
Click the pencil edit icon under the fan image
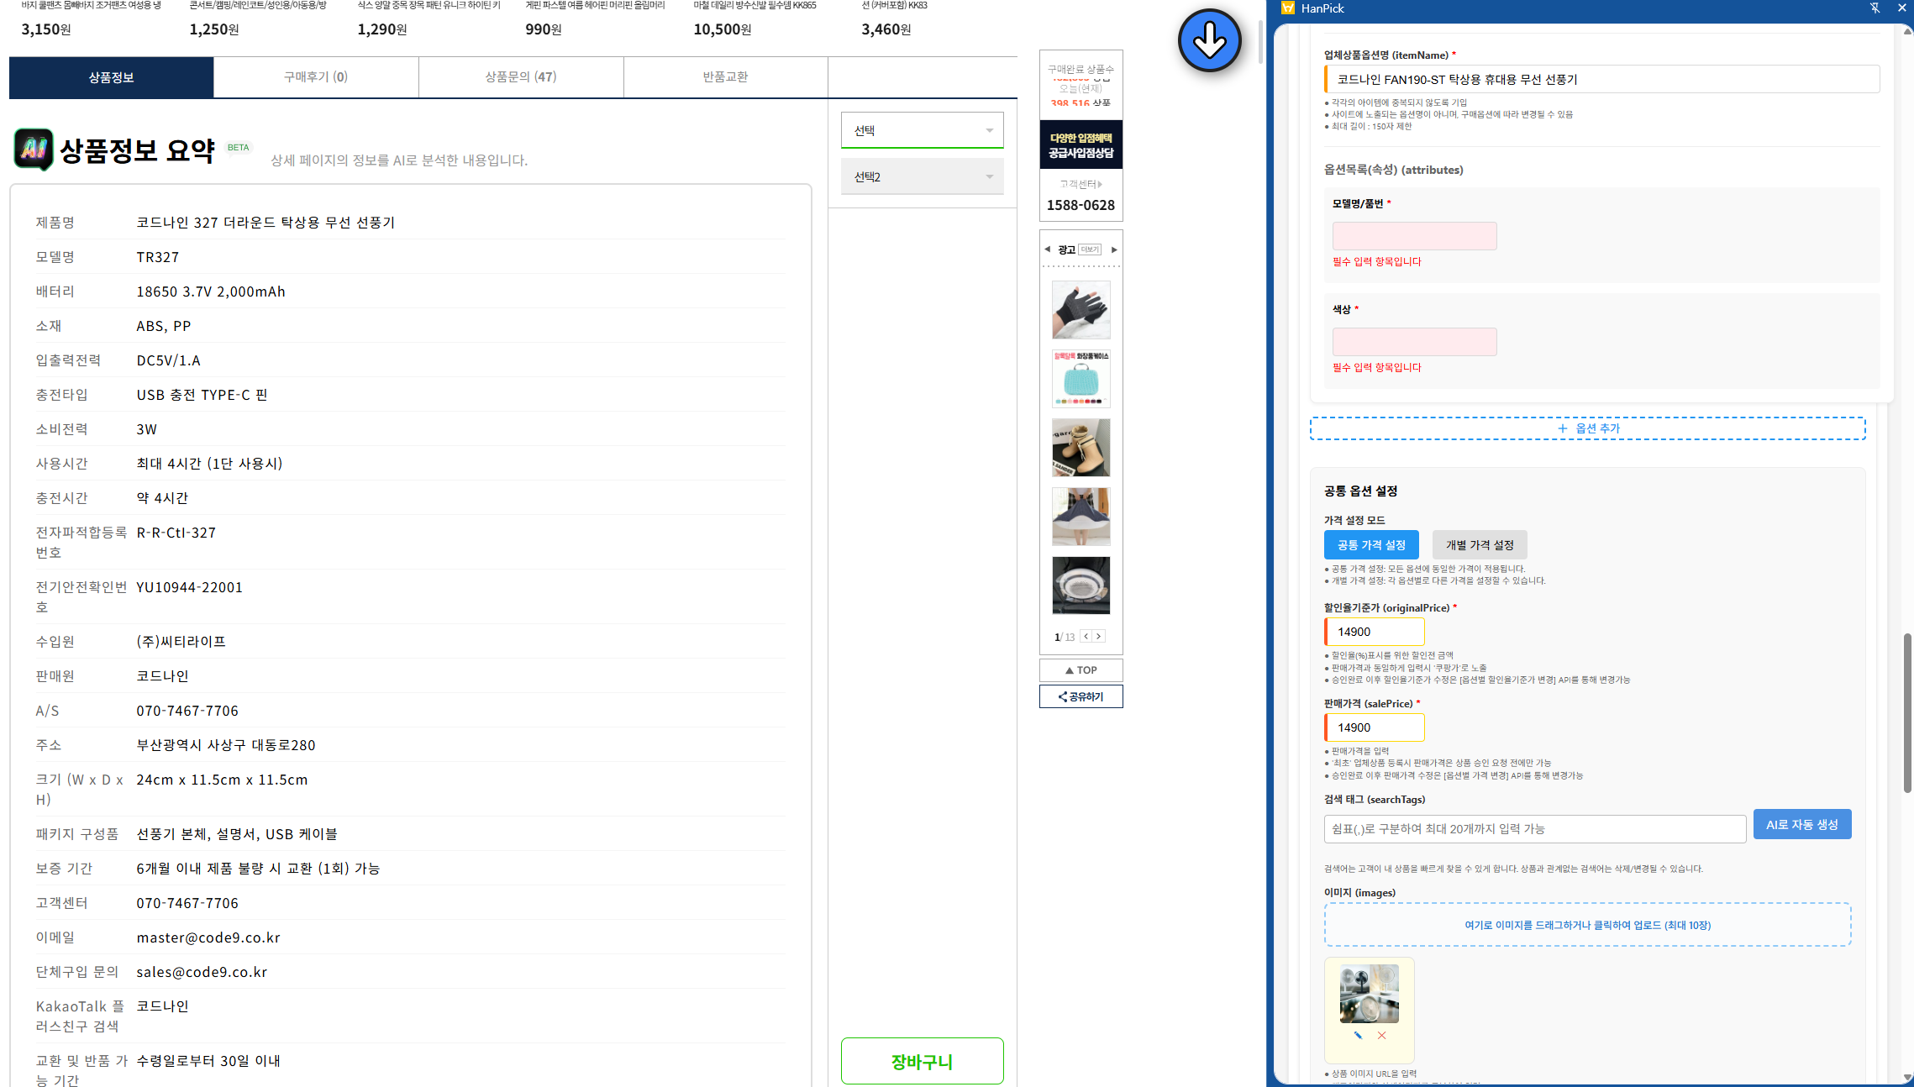point(1358,1035)
